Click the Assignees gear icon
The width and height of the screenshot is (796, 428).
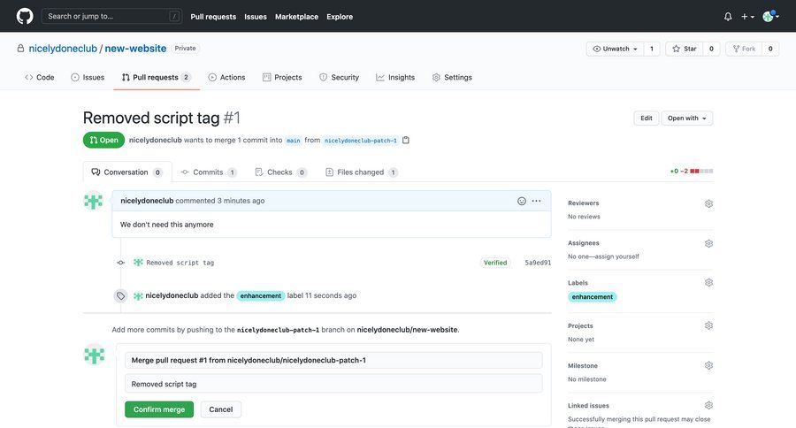708,244
